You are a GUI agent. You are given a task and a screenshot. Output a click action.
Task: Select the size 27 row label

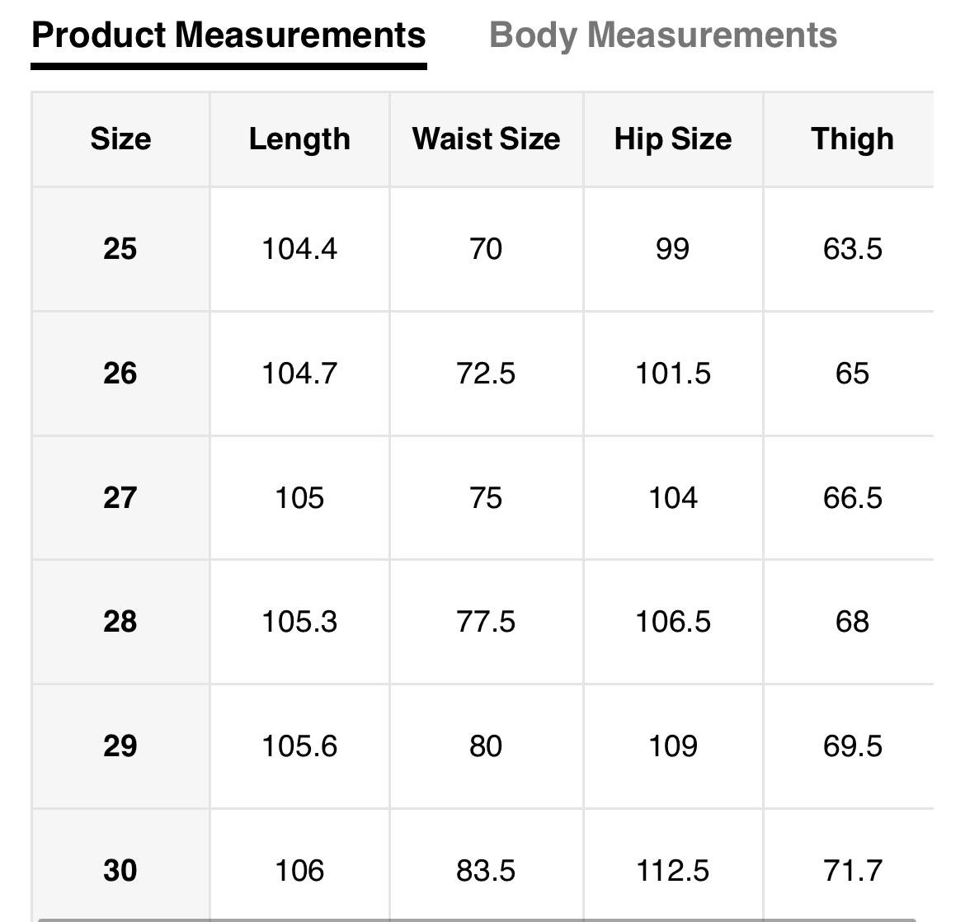coord(120,497)
